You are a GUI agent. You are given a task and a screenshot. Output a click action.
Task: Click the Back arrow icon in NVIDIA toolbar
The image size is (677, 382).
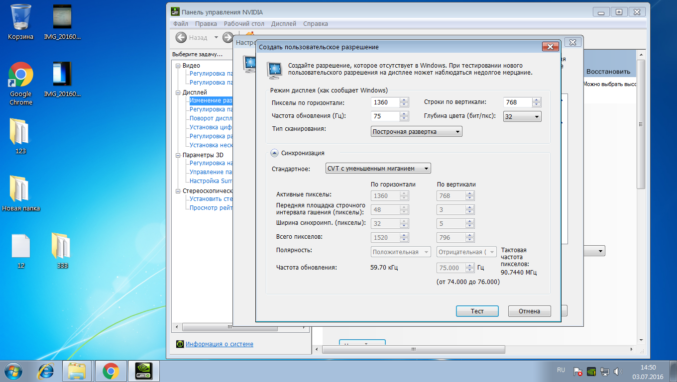pos(181,37)
